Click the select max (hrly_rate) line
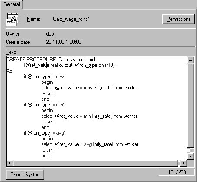The height and width of the screenshot is (182, 197). click(90, 88)
